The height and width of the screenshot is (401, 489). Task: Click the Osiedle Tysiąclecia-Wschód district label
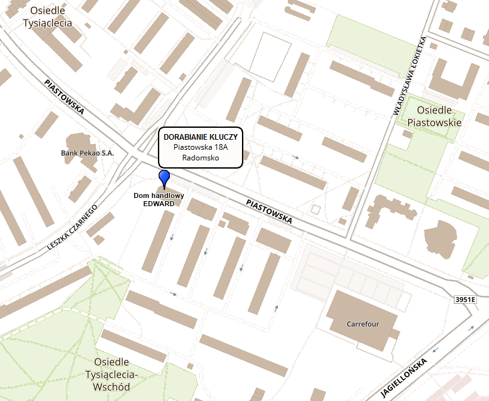coord(111,374)
